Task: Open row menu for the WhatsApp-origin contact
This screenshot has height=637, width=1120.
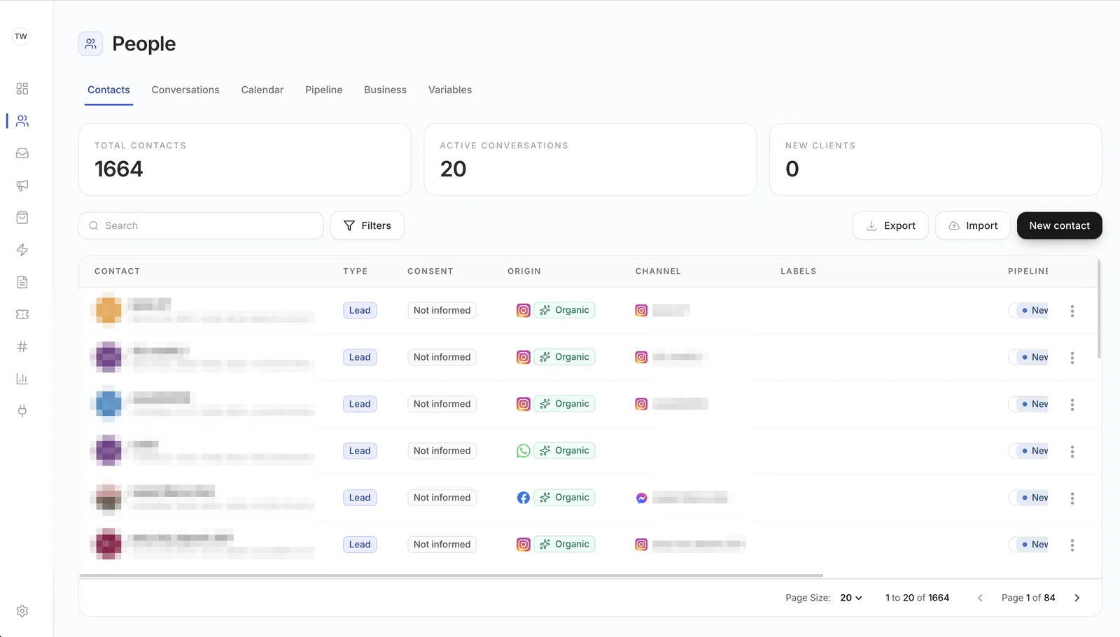Action: [1072, 451]
